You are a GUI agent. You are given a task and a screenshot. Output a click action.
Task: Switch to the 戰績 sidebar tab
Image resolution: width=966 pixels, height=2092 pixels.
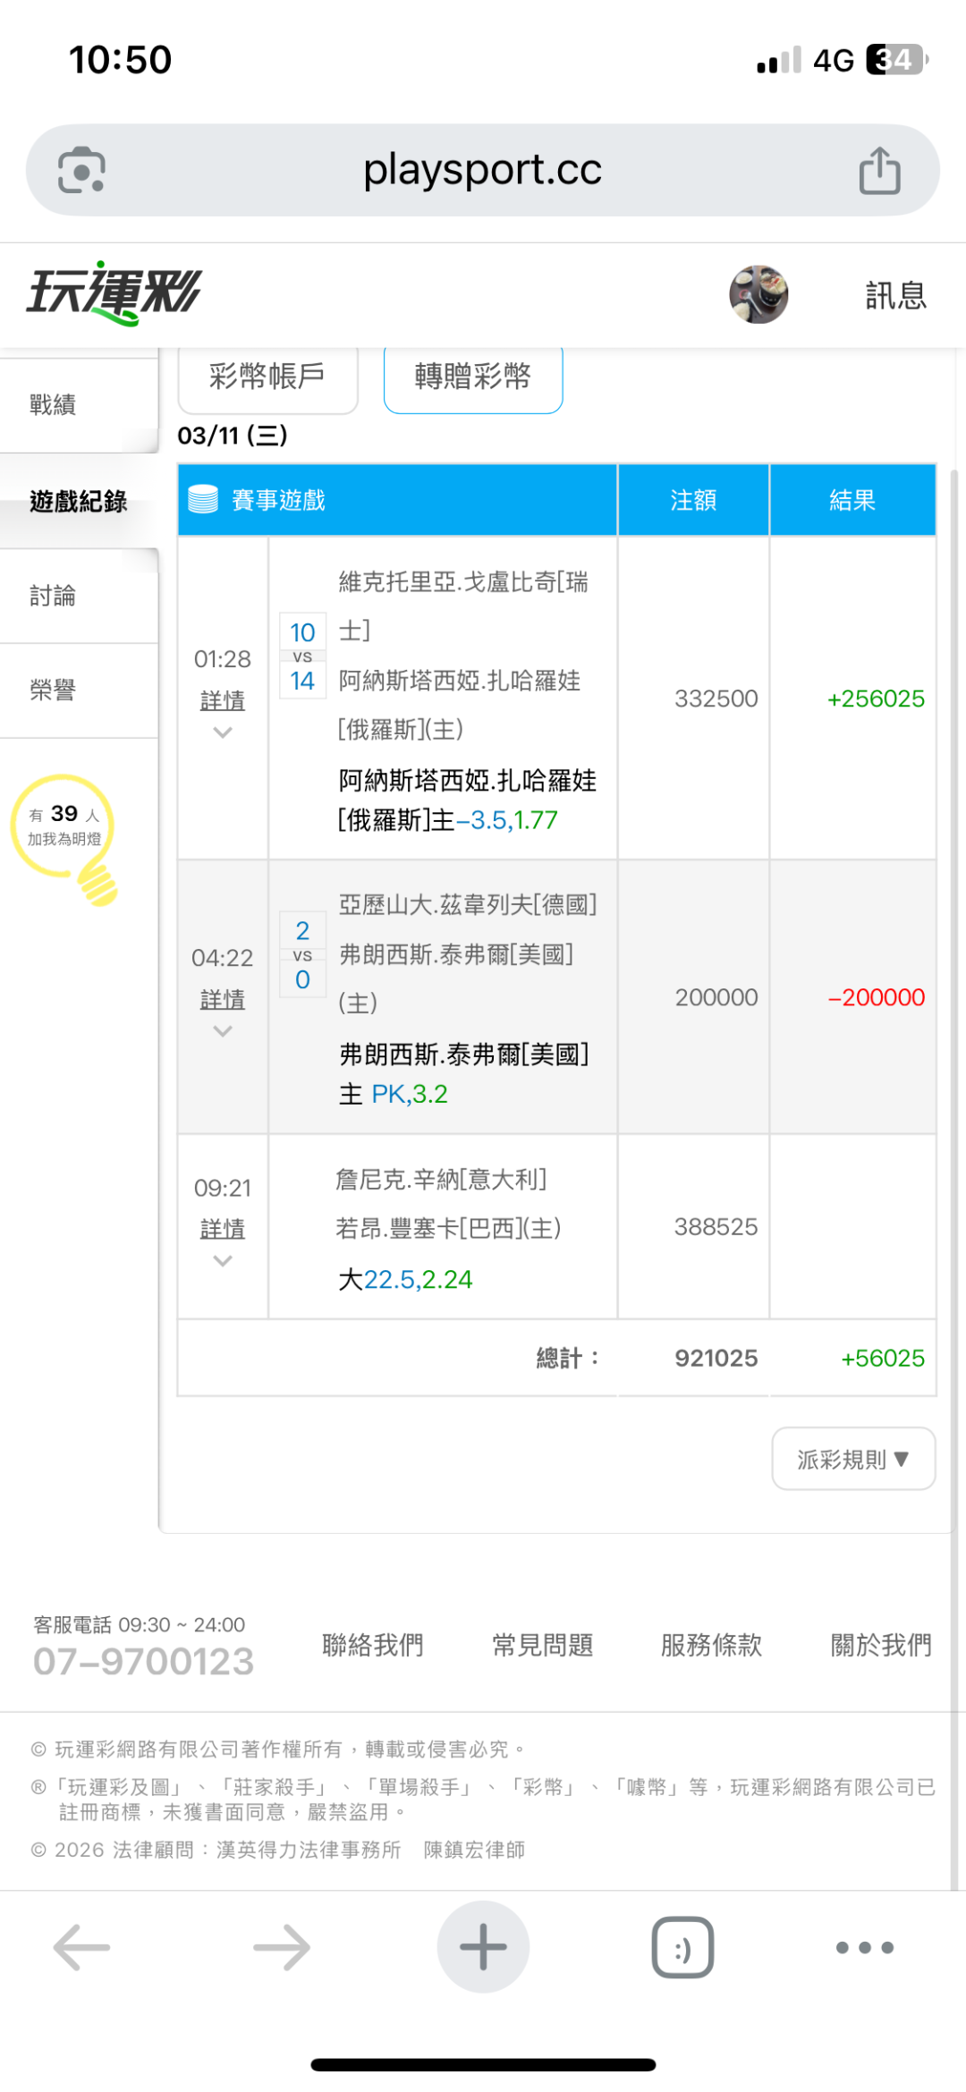[x=54, y=405]
